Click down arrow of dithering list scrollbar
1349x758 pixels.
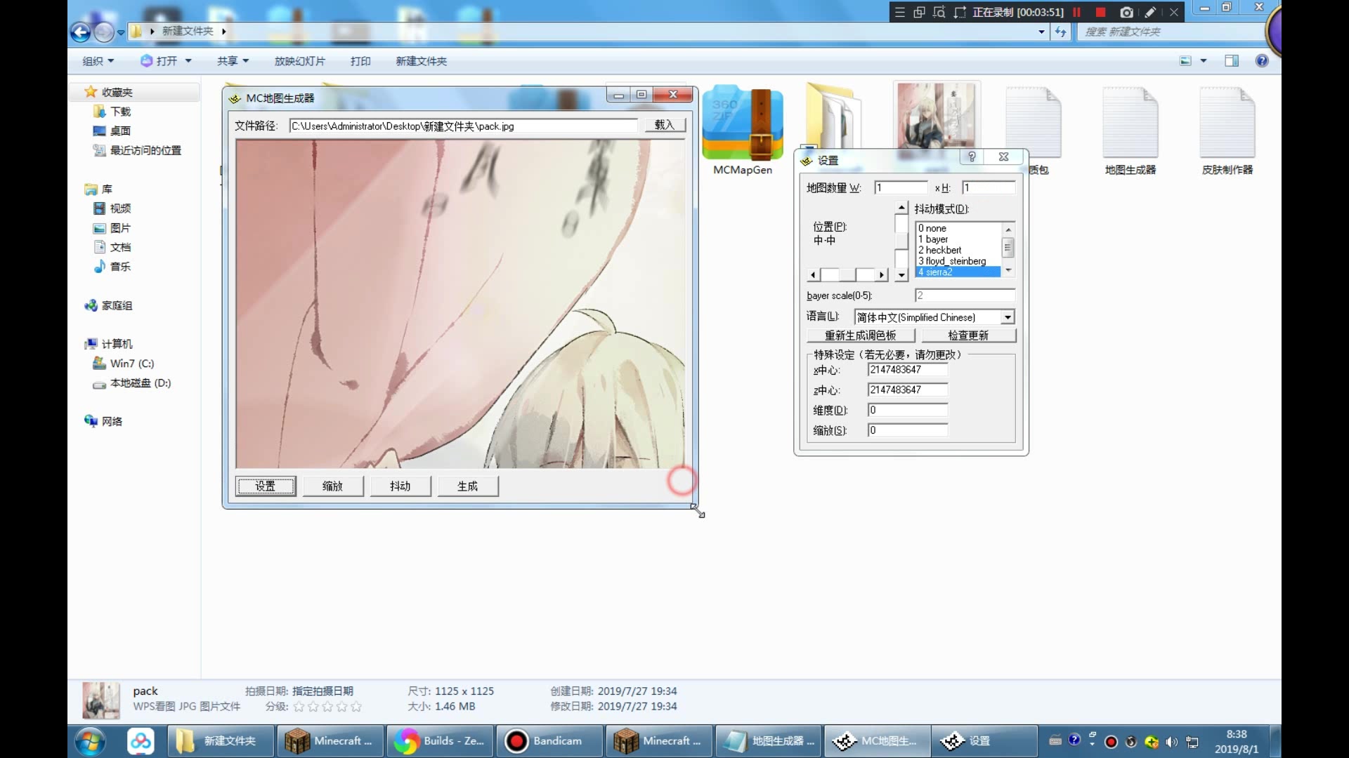click(1008, 270)
